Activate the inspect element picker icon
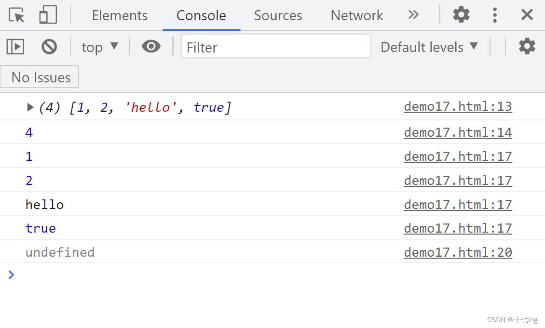This screenshot has height=328, width=545. 16,15
